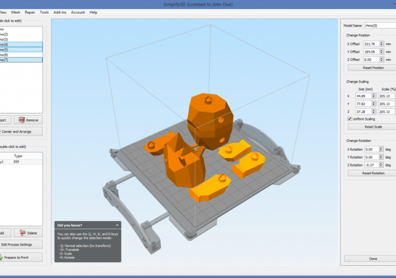The height and width of the screenshot is (278, 396).
Task: Increase the X Offset with its stepper arrow
Action: point(381,43)
